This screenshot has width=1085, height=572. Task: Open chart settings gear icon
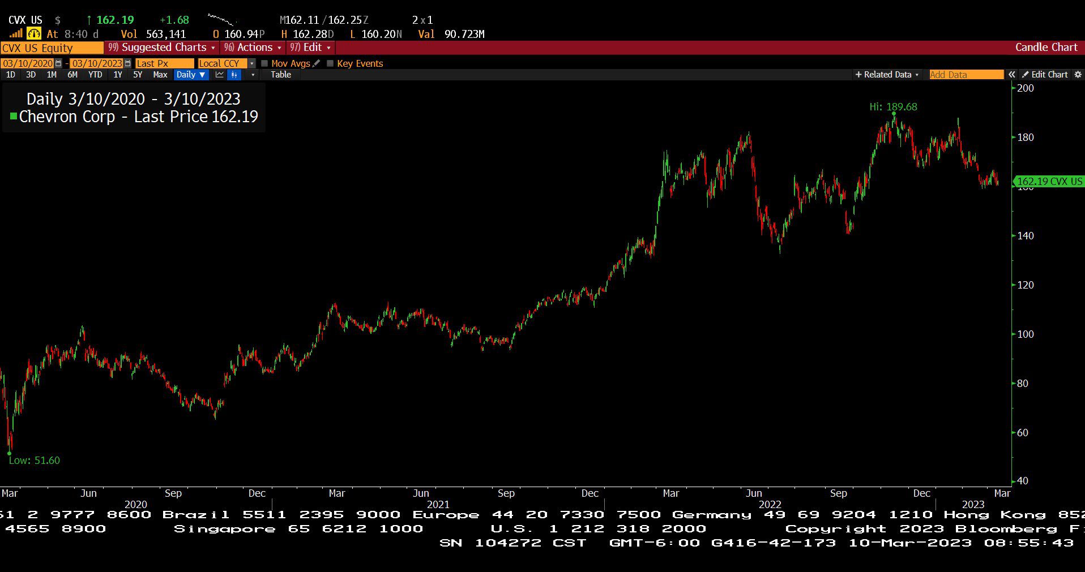[x=1078, y=75]
